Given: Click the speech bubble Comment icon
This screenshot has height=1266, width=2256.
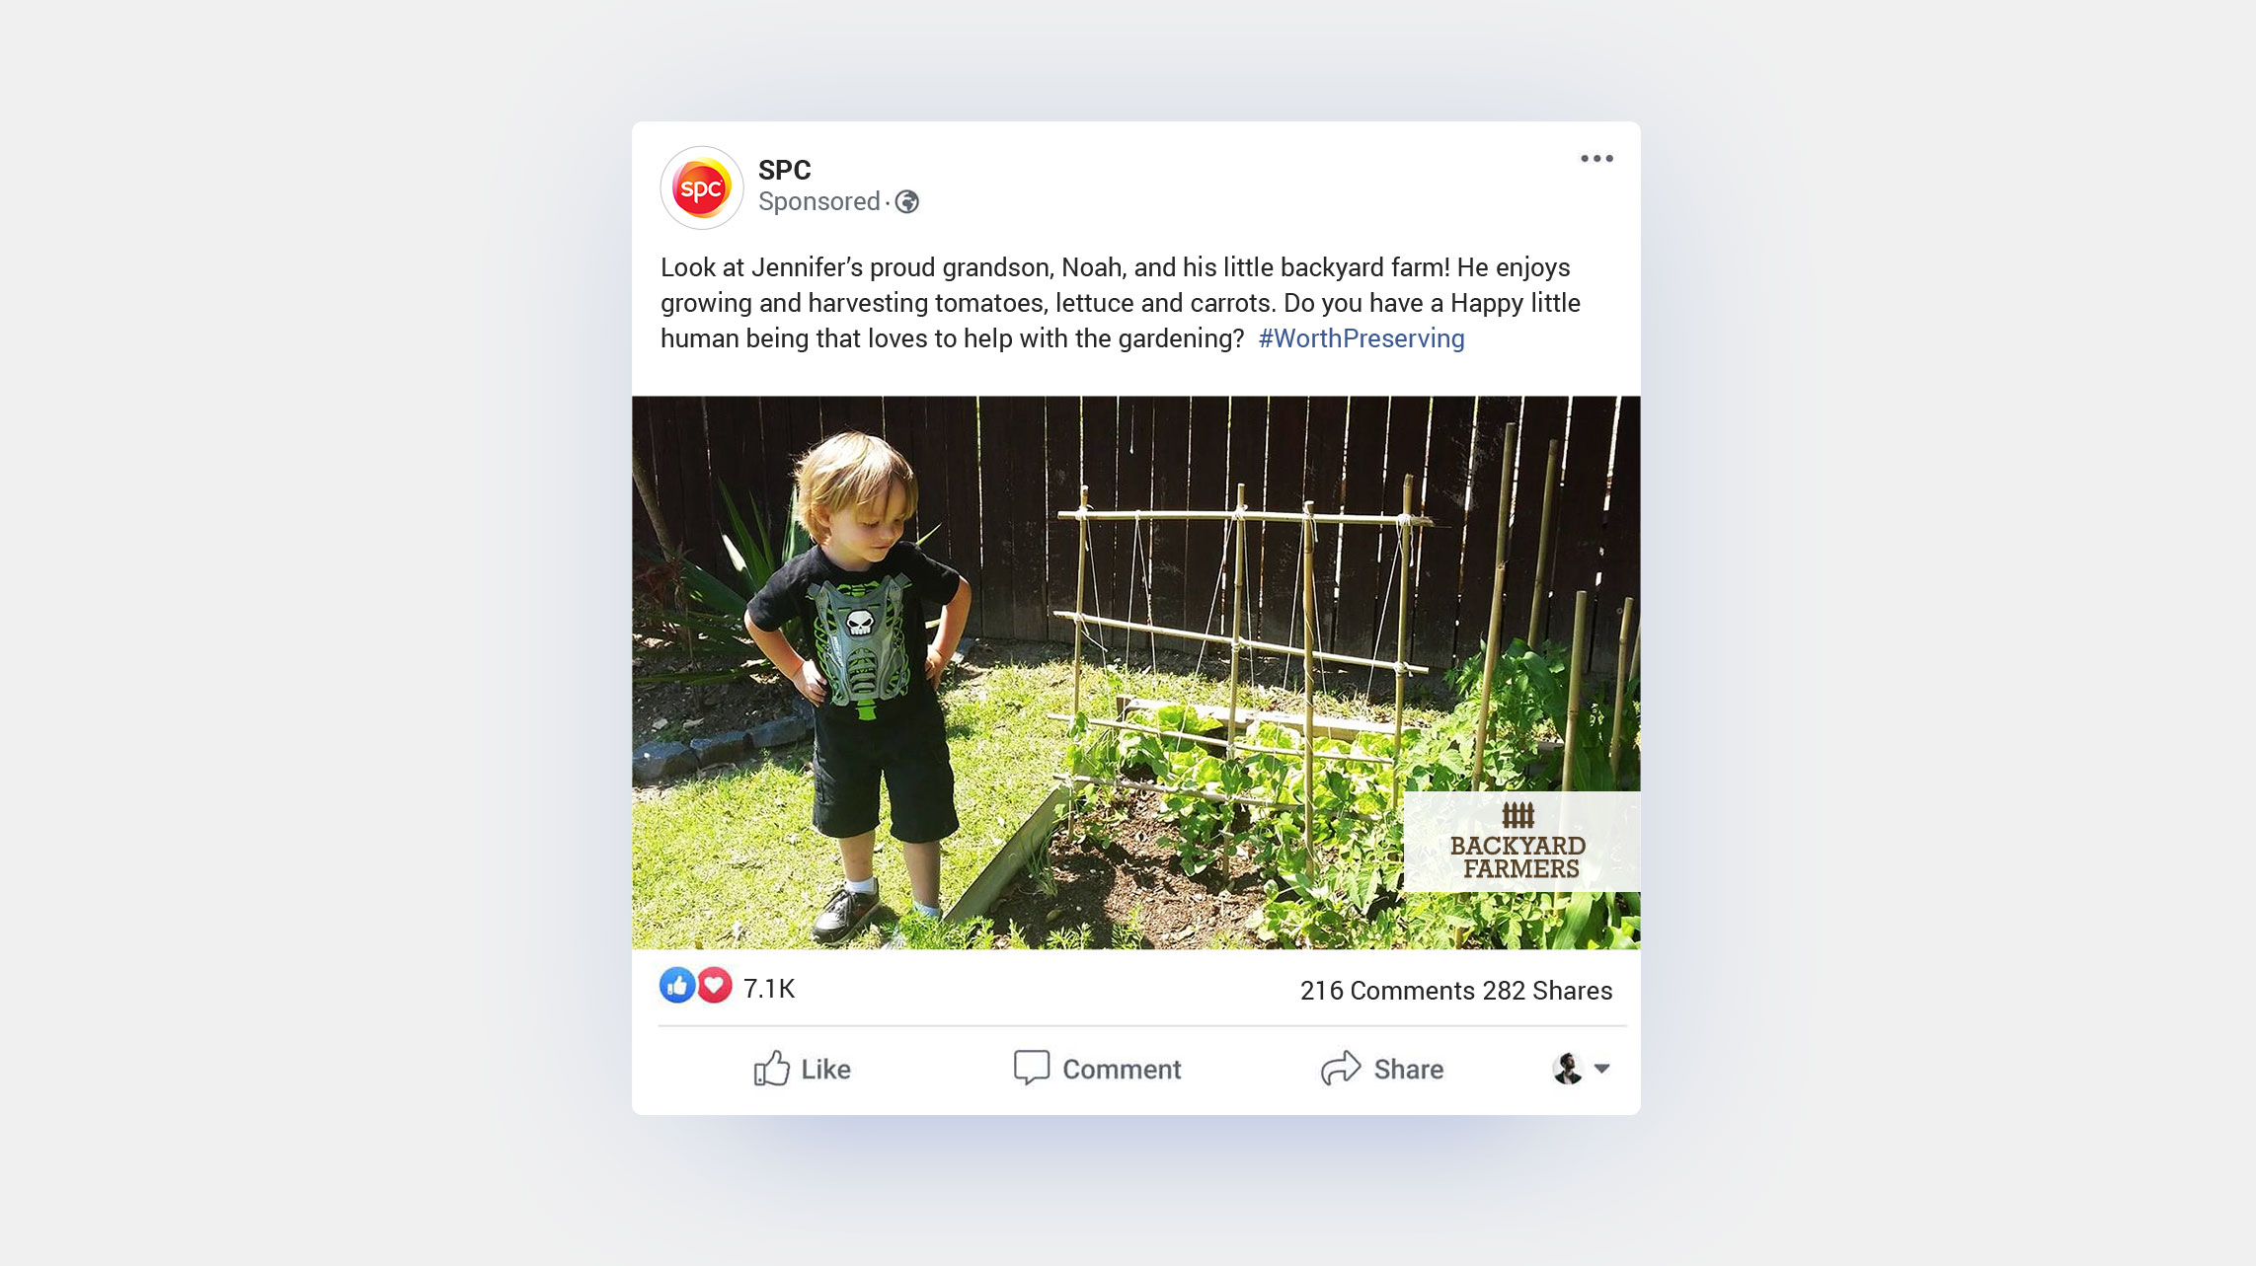Looking at the screenshot, I should tap(1032, 1068).
